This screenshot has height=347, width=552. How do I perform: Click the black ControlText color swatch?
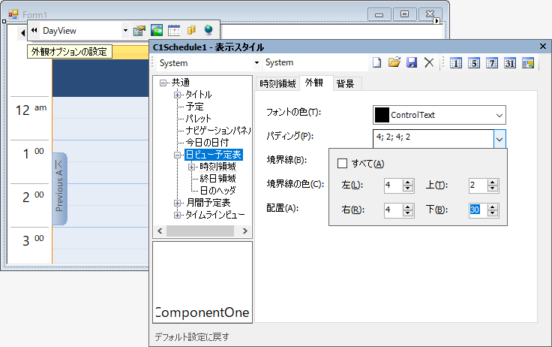(382, 115)
